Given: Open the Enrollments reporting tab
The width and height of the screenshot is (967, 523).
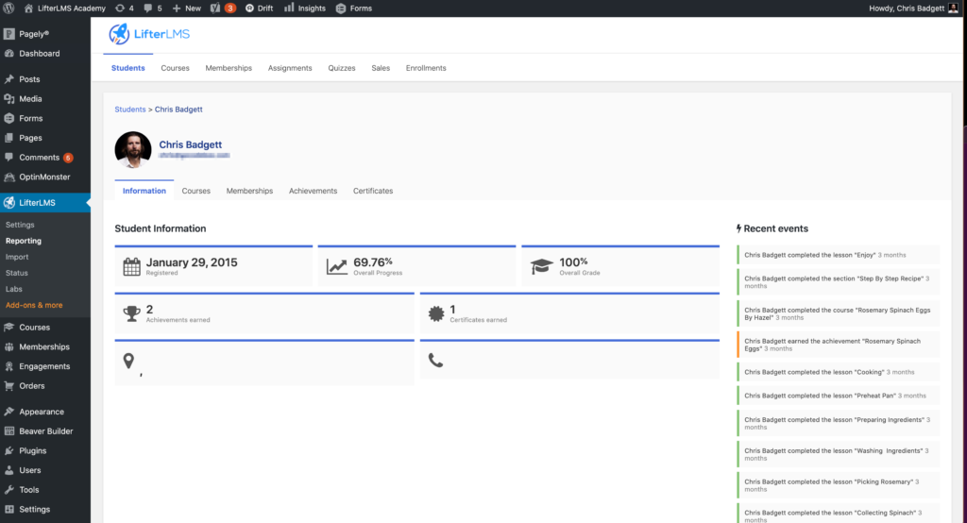Looking at the screenshot, I should [x=426, y=68].
